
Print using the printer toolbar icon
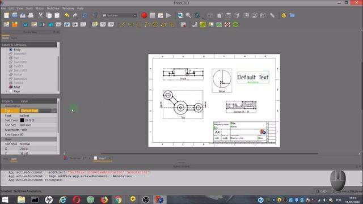pos(31,15)
